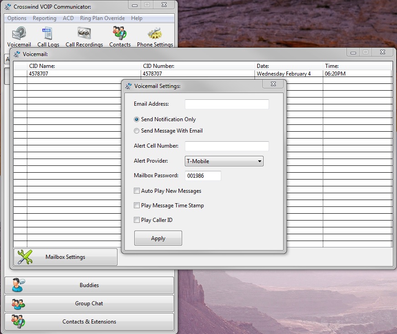Open the Buddies panel

point(89,285)
